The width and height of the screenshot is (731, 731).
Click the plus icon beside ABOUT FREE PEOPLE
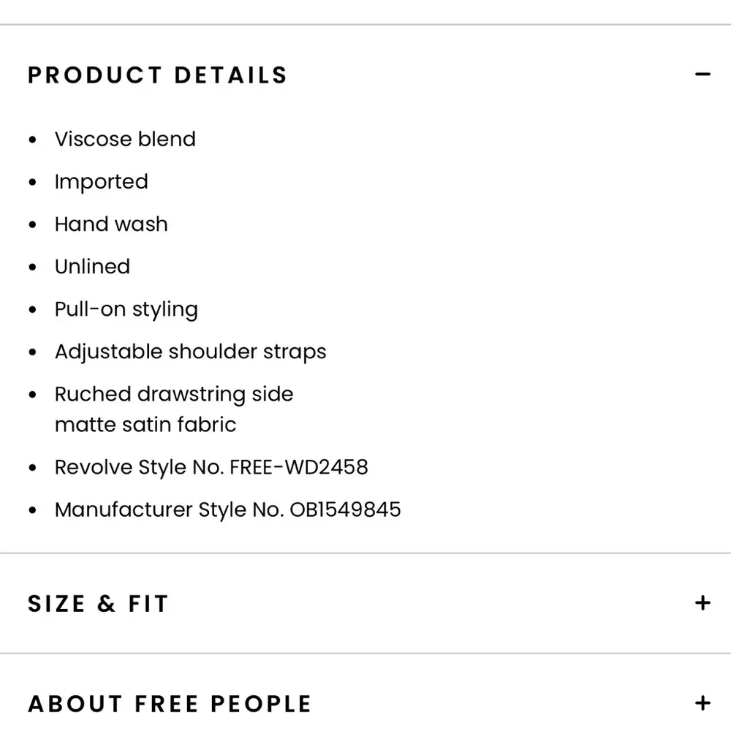tap(703, 702)
